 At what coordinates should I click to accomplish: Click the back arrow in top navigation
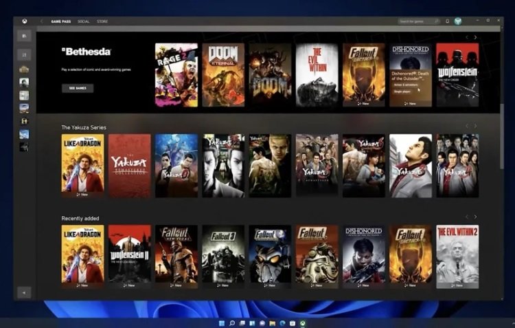pyautogui.click(x=42, y=21)
